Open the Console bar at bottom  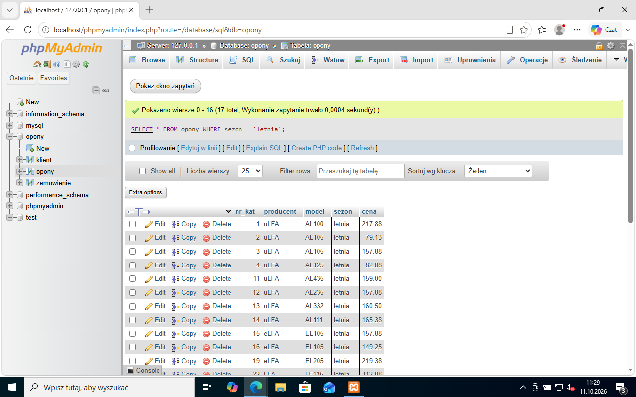point(143,370)
